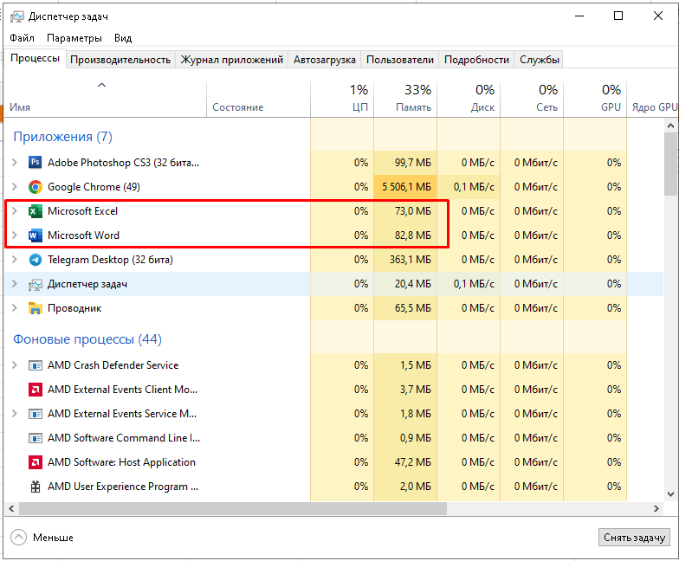
Task: Open the Параметры menu
Action: (x=74, y=38)
